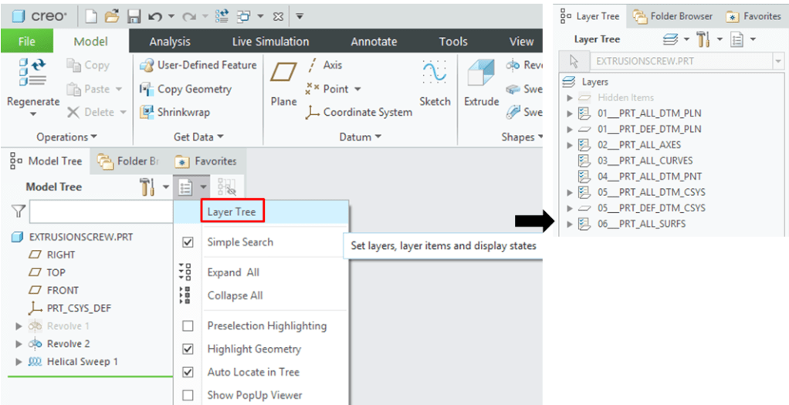Expand the Helical Sweep 1 feature
Screen dimensions: 789x405
[19, 362]
